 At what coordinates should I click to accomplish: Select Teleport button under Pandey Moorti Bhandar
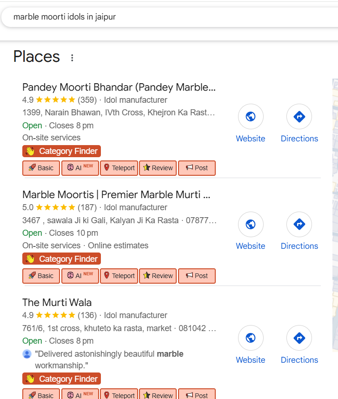[119, 168]
